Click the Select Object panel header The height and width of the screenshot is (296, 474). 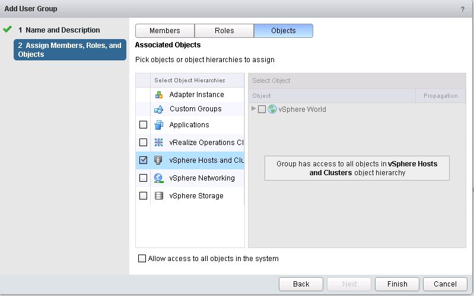coord(357,81)
